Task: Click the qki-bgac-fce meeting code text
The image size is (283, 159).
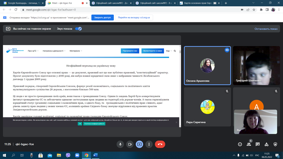Action: pos(25,144)
